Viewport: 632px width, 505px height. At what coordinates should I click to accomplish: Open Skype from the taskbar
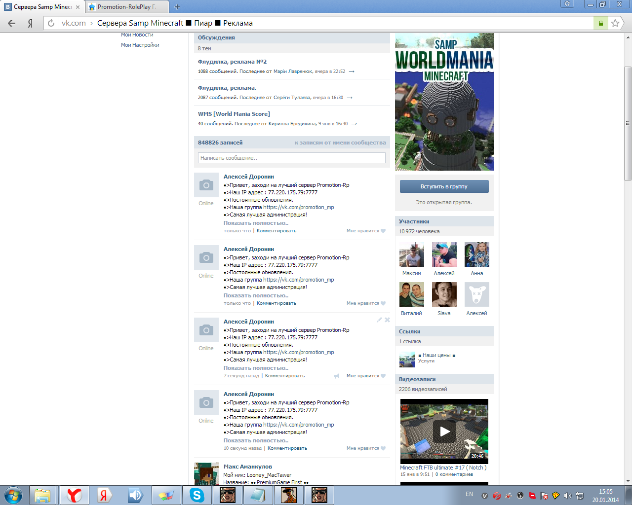pyautogui.click(x=197, y=495)
